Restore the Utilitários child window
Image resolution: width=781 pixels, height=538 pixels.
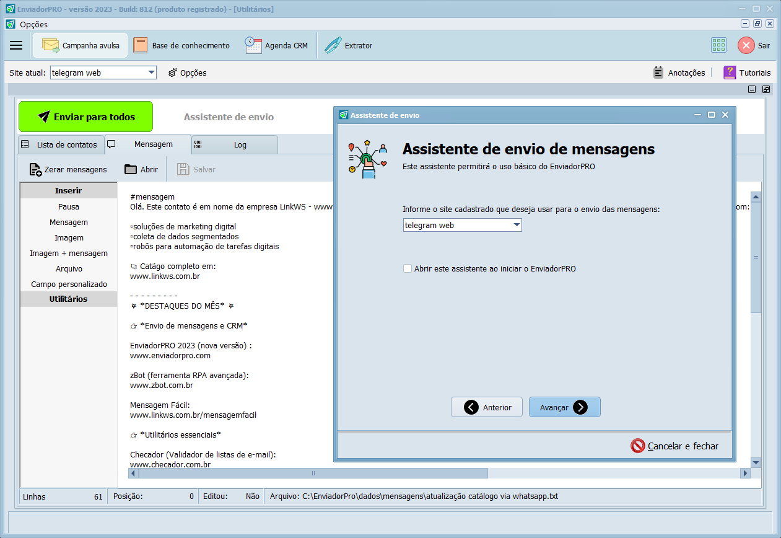(x=757, y=24)
